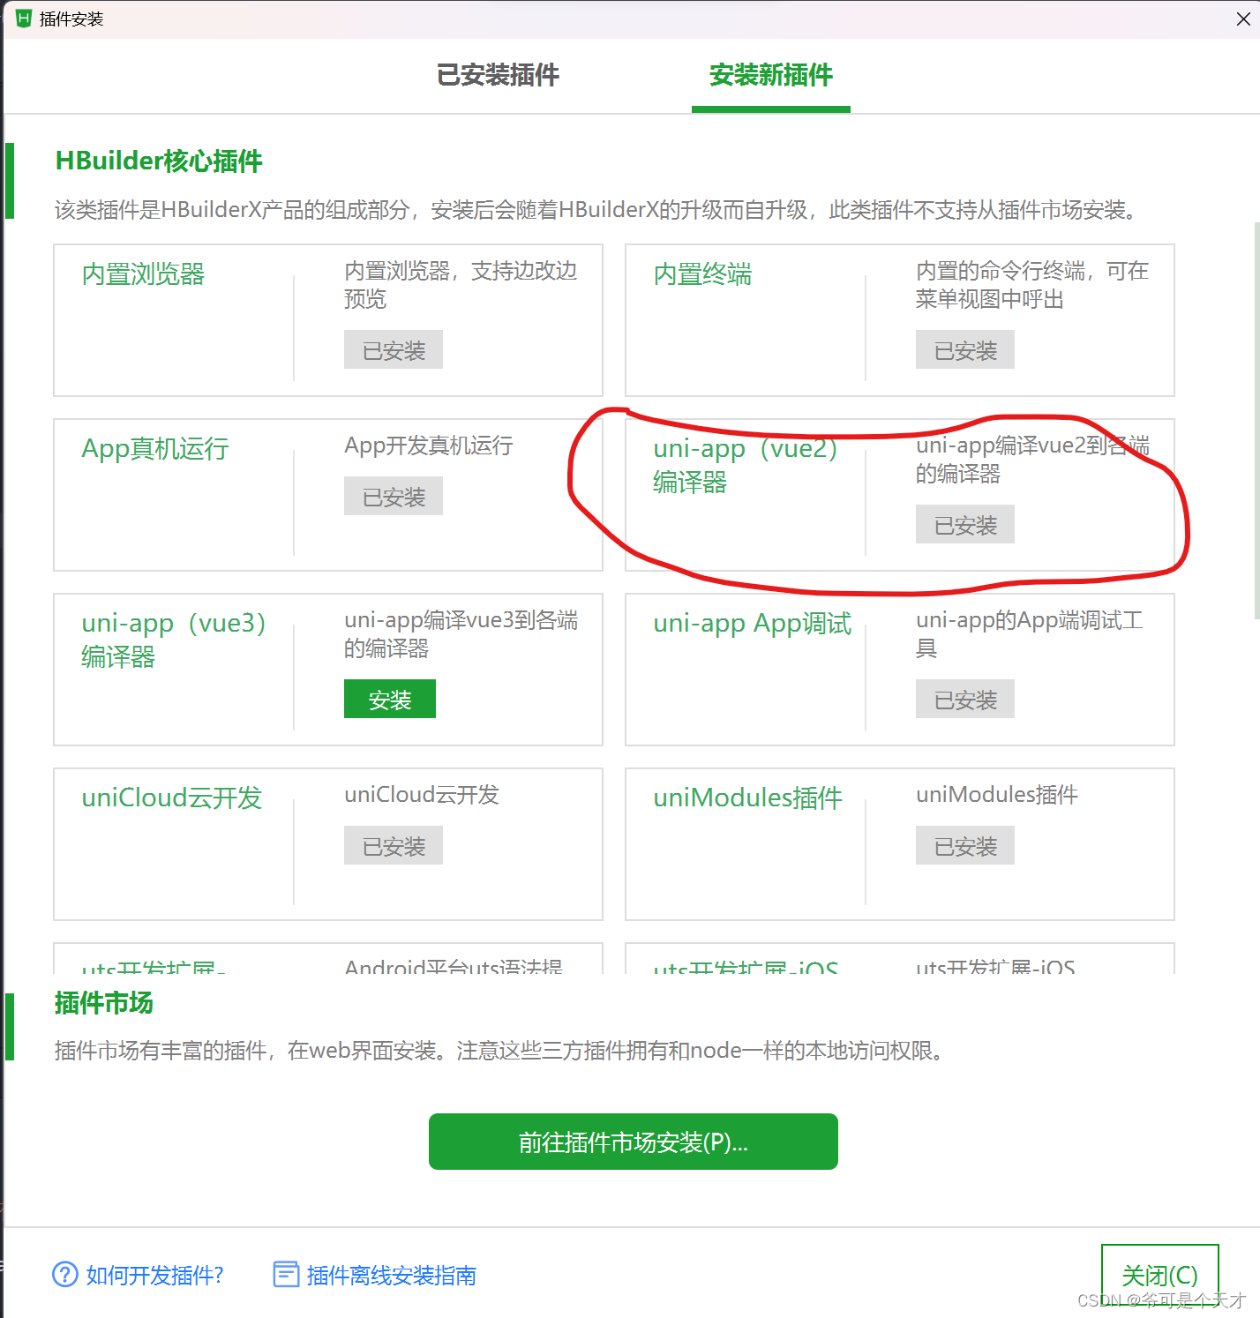Click 已安装 button for uniModules插件
The image size is (1260, 1318).
(965, 845)
